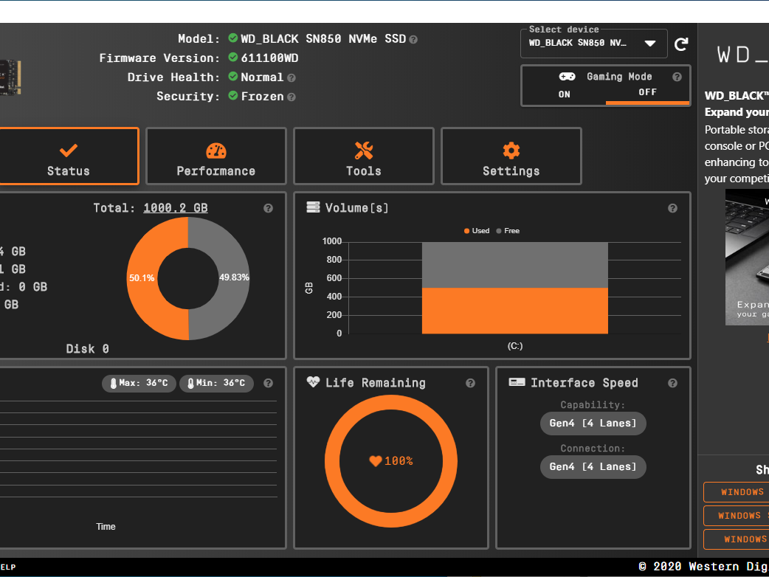Open the Tools tab
The width and height of the screenshot is (769, 577).
click(363, 156)
